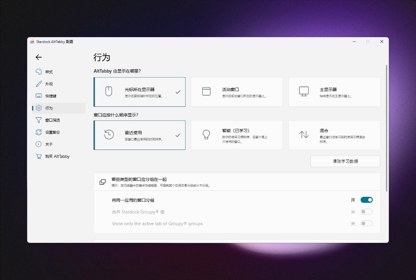416x280 pixels.
Task: Click the text AltTabby 应显示在哪里?
Action: 117,71
